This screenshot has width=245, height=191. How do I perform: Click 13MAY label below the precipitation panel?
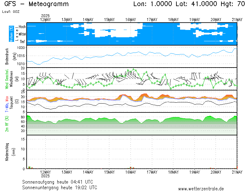(x=67, y=172)
